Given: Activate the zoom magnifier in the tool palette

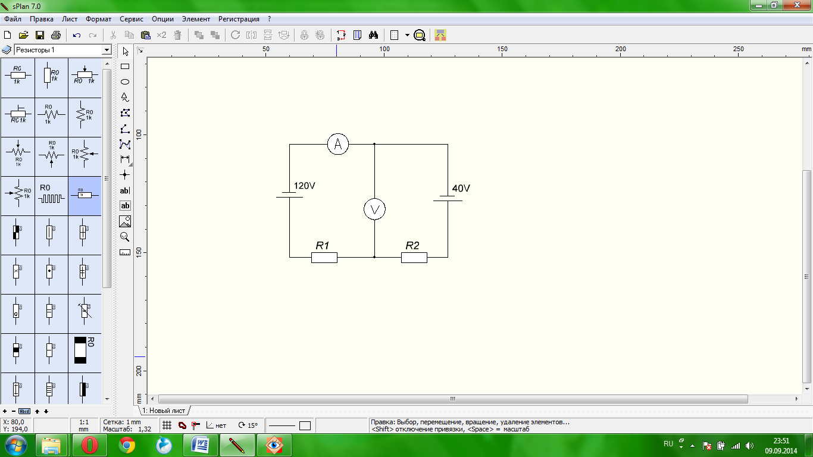Looking at the screenshot, I should 125,237.
